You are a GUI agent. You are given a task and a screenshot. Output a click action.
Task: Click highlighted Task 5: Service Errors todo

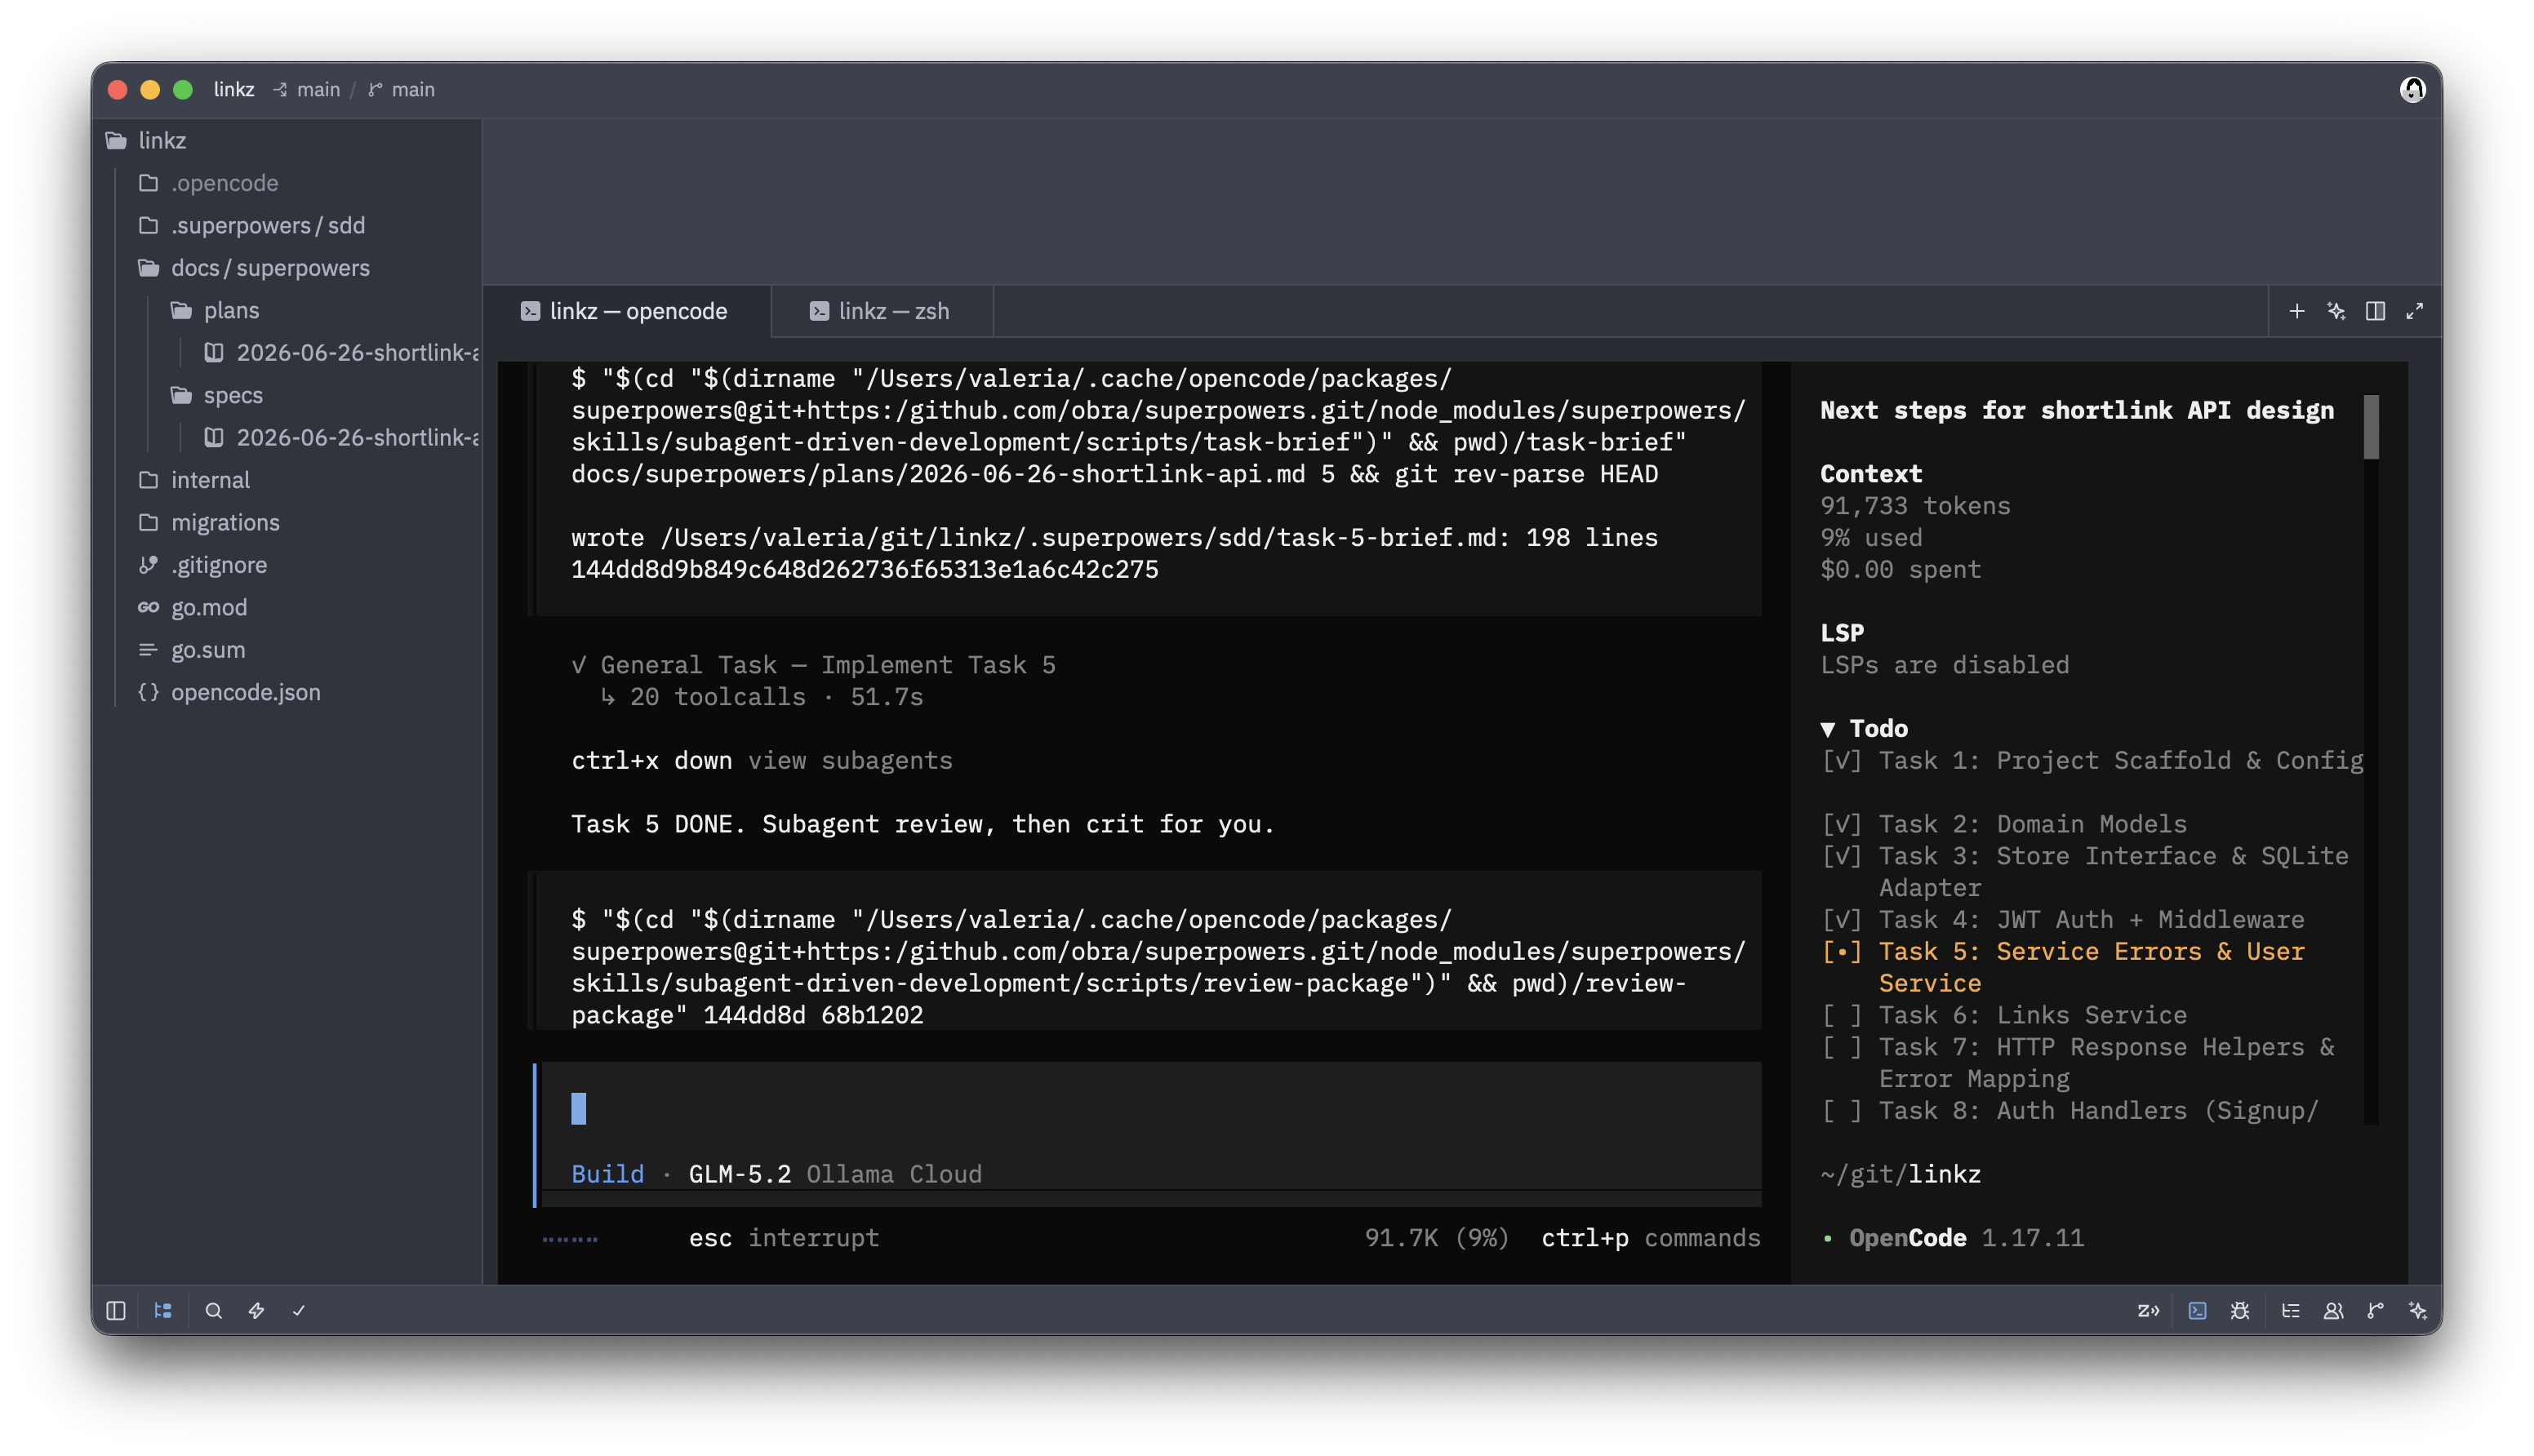tap(2062, 966)
